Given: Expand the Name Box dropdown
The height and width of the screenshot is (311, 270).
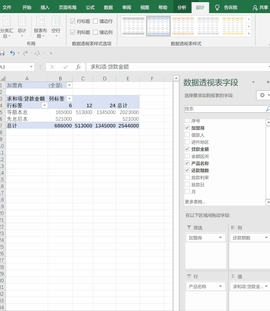Looking at the screenshot, I should click(x=31, y=67).
